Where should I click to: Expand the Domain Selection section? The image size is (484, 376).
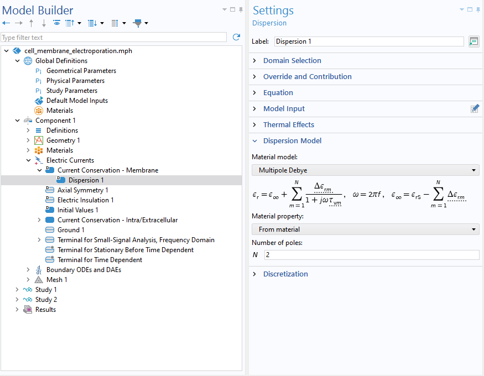click(292, 61)
